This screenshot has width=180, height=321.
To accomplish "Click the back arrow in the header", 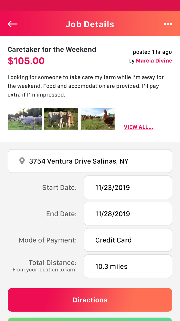I will tap(12, 24).
